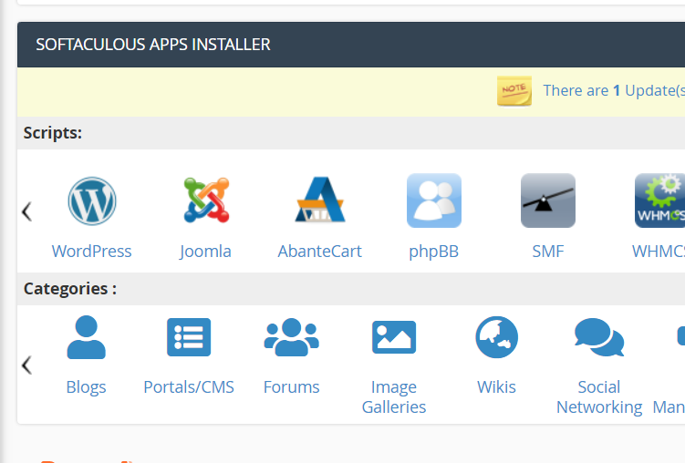Click left arrow in Categories row

tap(26, 365)
